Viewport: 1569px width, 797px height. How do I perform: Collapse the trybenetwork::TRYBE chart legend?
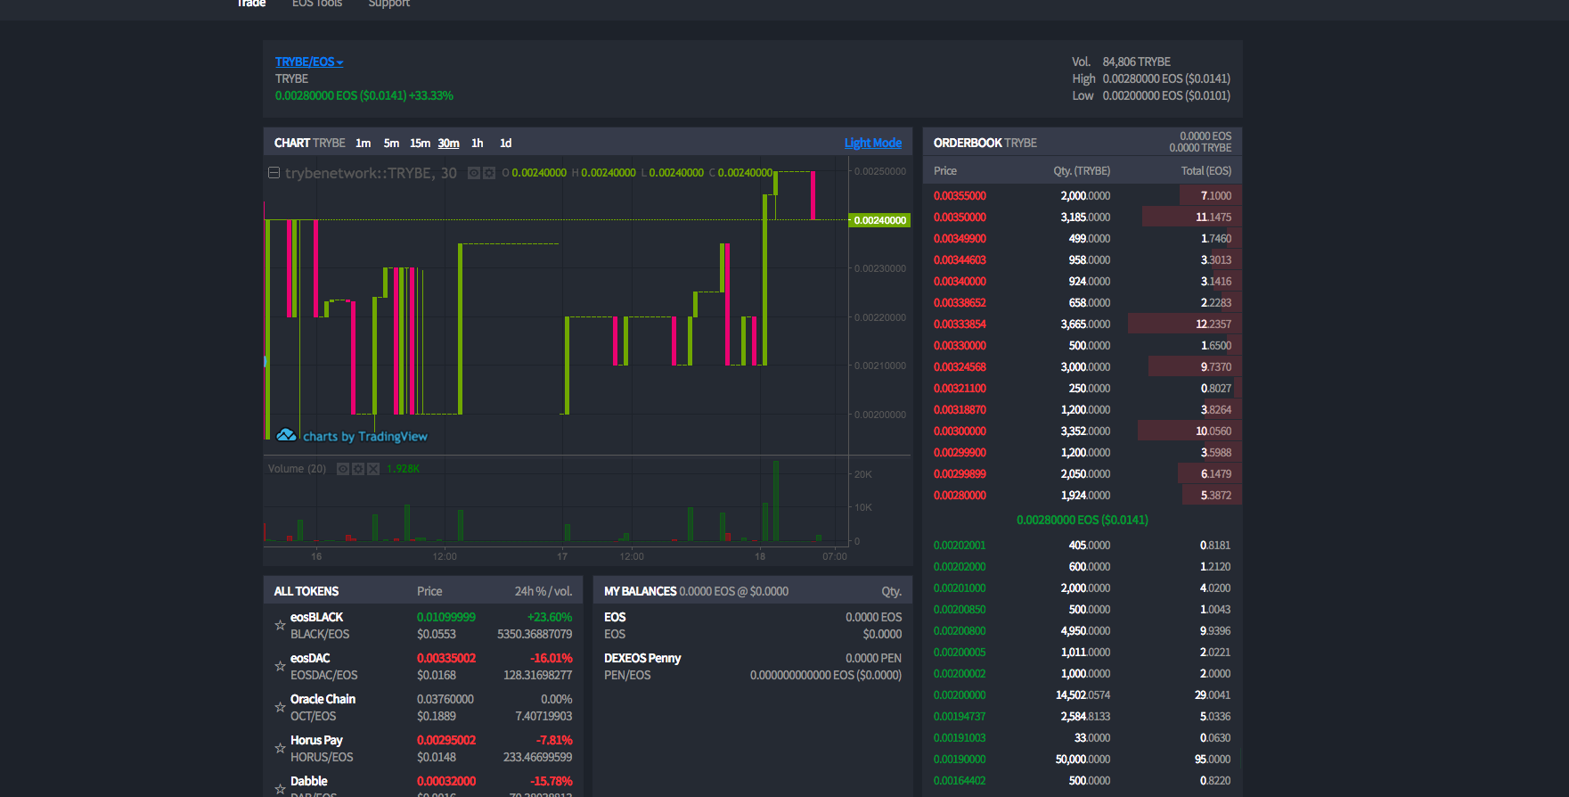coord(274,173)
